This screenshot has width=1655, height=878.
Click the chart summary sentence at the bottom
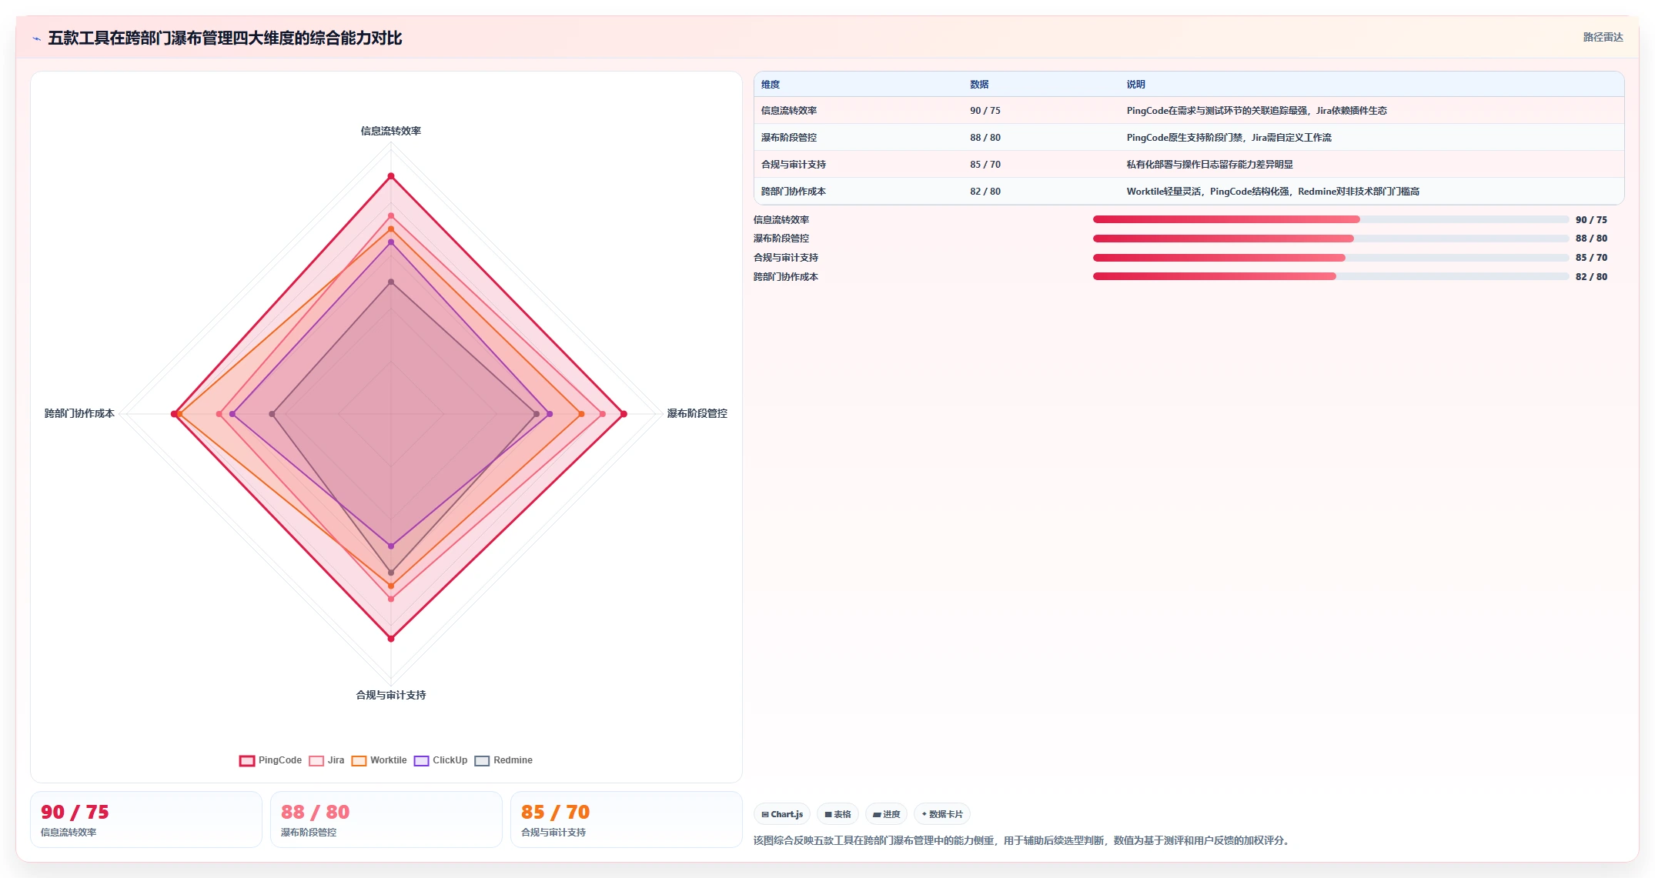pyautogui.click(x=1022, y=840)
